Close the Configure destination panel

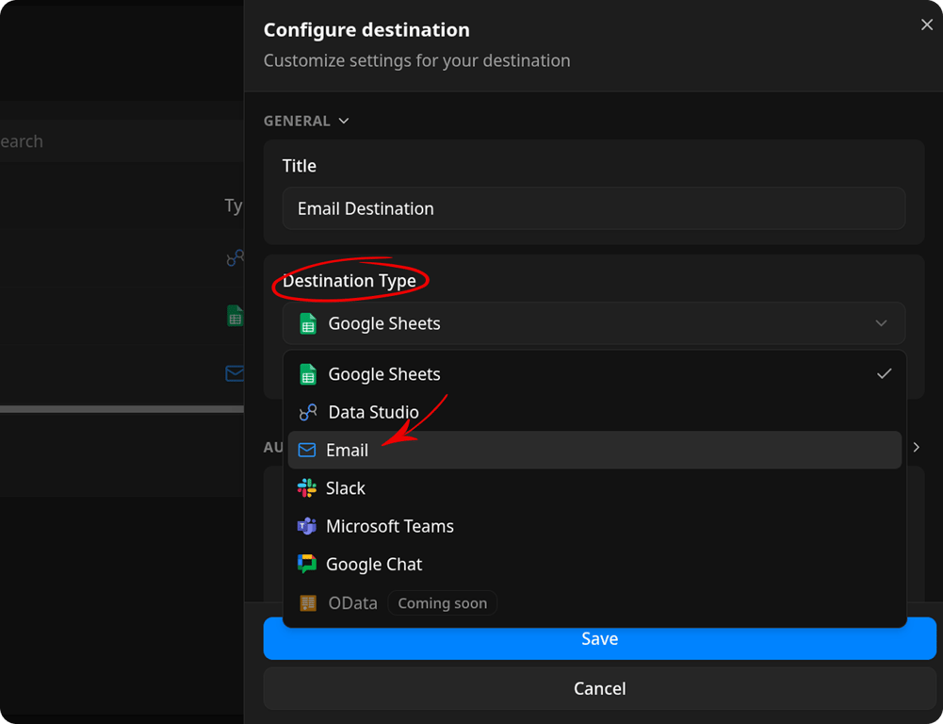(927, 25)
